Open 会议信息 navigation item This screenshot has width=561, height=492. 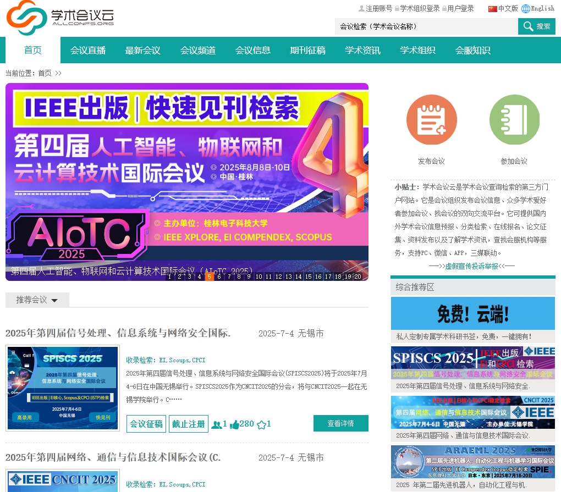tap(253, 51)
